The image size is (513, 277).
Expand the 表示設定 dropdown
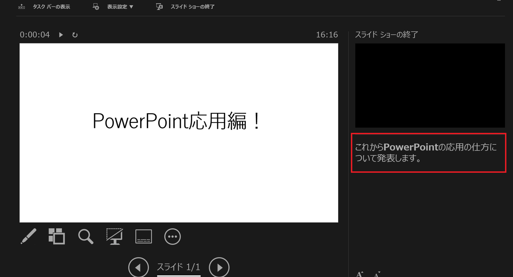120,7
